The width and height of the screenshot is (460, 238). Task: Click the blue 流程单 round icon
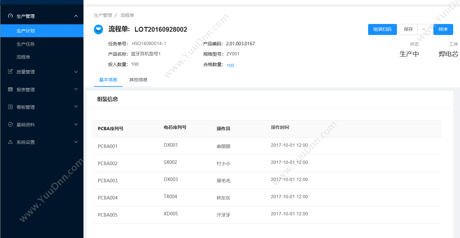click(x=98, y=29)
